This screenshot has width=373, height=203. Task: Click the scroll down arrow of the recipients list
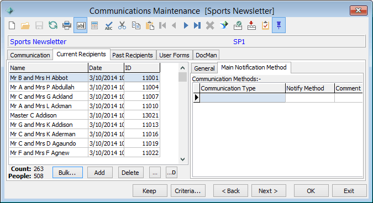click(x=183, y=159)
